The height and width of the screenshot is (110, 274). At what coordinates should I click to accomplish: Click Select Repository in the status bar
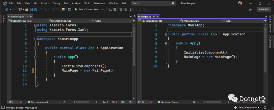247,107
